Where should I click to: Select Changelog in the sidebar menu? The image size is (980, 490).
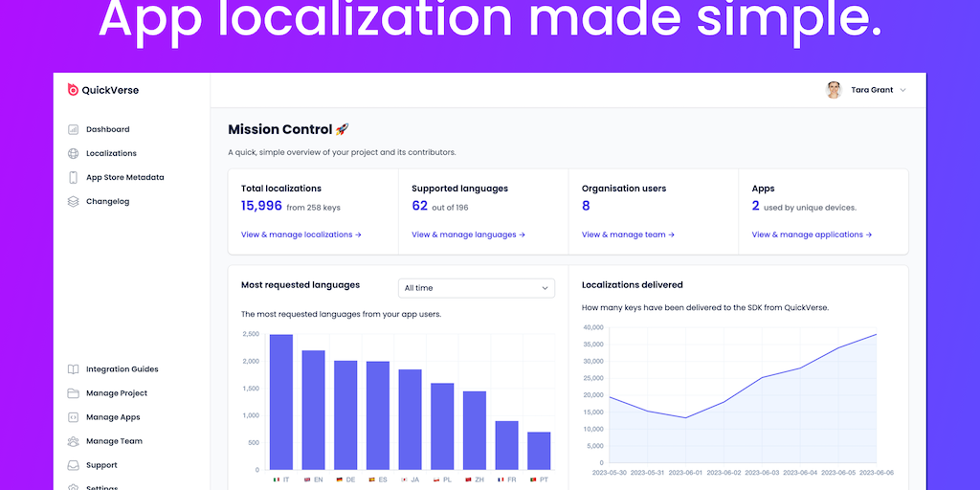[107, 201]
